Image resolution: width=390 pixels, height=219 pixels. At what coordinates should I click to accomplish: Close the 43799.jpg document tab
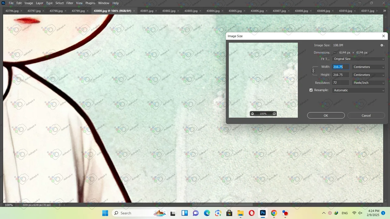pyautogui.click(x=87, y=11)
